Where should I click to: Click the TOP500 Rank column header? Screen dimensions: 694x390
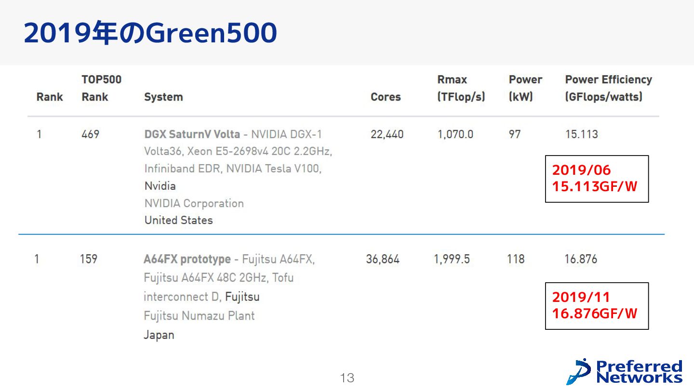pos(101,88)
